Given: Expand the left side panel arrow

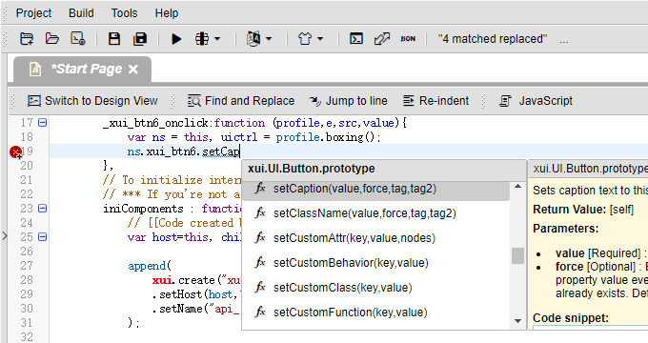Looking at the screenshot, I should 4,236.
